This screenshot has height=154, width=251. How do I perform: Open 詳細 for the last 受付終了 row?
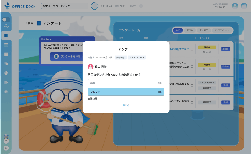coord(225,102)
